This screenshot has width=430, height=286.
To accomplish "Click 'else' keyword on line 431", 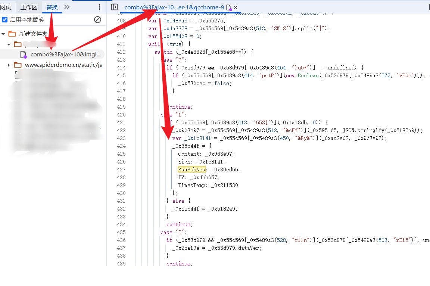I will tap(178, 201).
